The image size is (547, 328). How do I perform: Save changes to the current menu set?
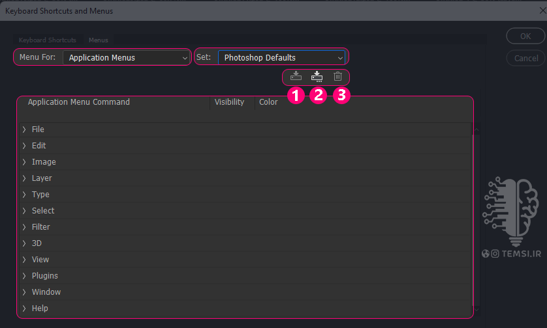tap(296, 76)
